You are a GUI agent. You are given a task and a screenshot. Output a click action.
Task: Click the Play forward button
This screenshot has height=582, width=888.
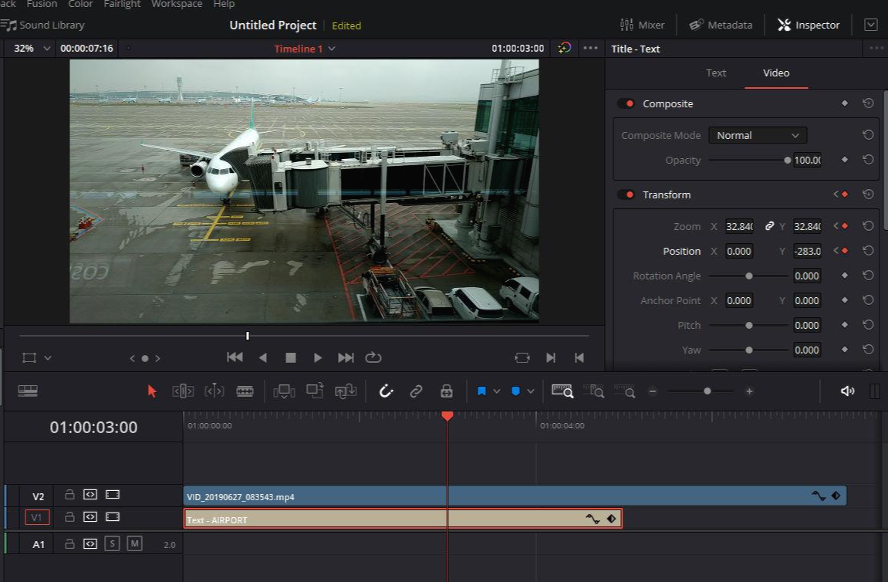(x=317, y=357)
